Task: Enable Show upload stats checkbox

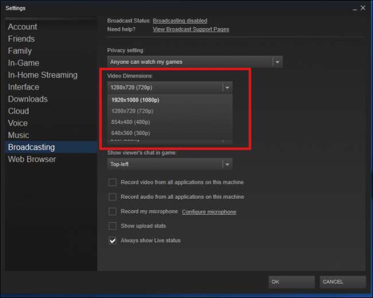Action: click(112, 226)
